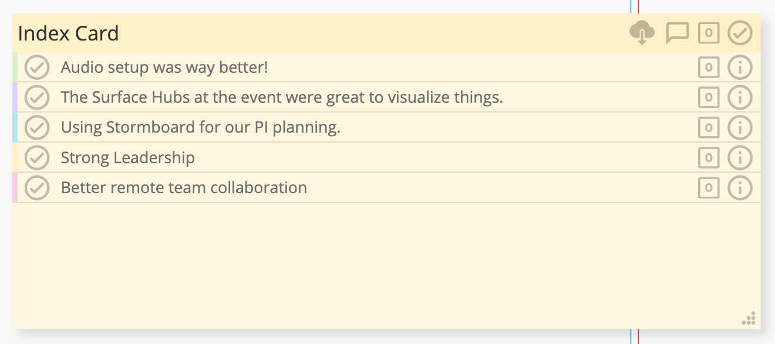This screenshot has height=344, width=775.
Task: Click vote box on 'Strong Leadership' row
Action: click(x=709, y=158)
